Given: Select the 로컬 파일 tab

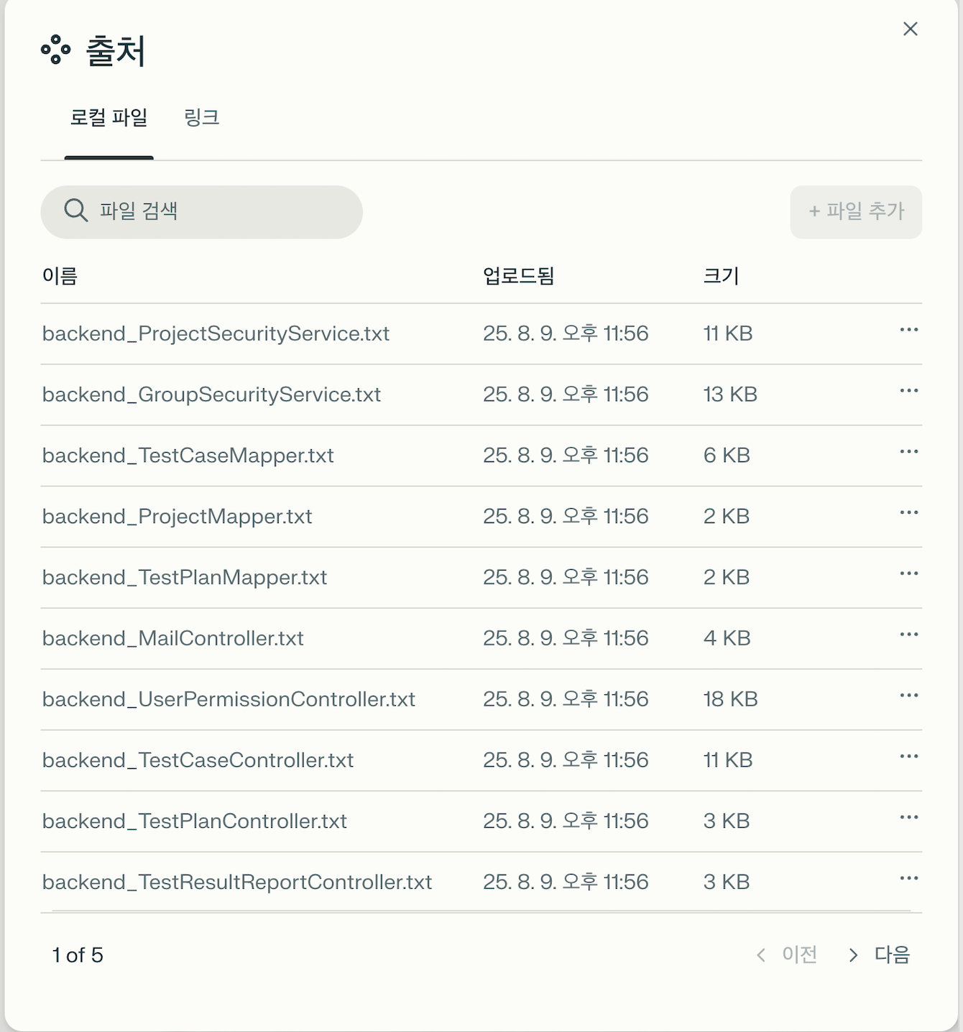Looking at the screenshot, I should point(109,118).
